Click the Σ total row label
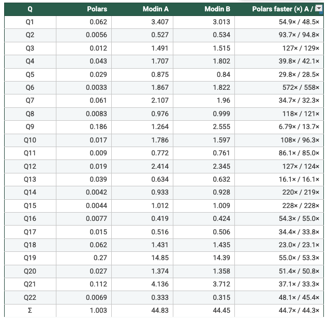The width and height of the screenshot is (327, 320). point(30,310)
